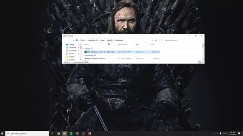Screen dimensions: 243x136
Task: Select the NVIDIA driver installer file
Action: (122, 52)
